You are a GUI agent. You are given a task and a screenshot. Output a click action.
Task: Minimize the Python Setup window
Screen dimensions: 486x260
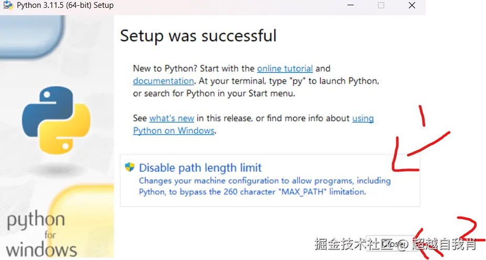(351, 5)
